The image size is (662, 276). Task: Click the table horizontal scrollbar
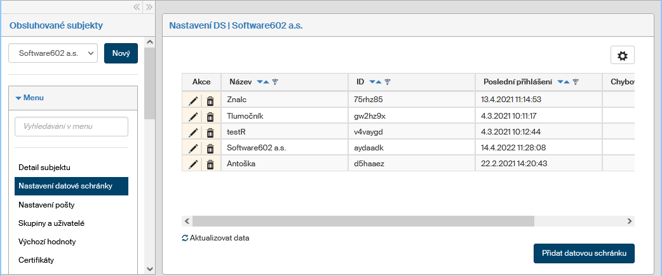point(362,221)
